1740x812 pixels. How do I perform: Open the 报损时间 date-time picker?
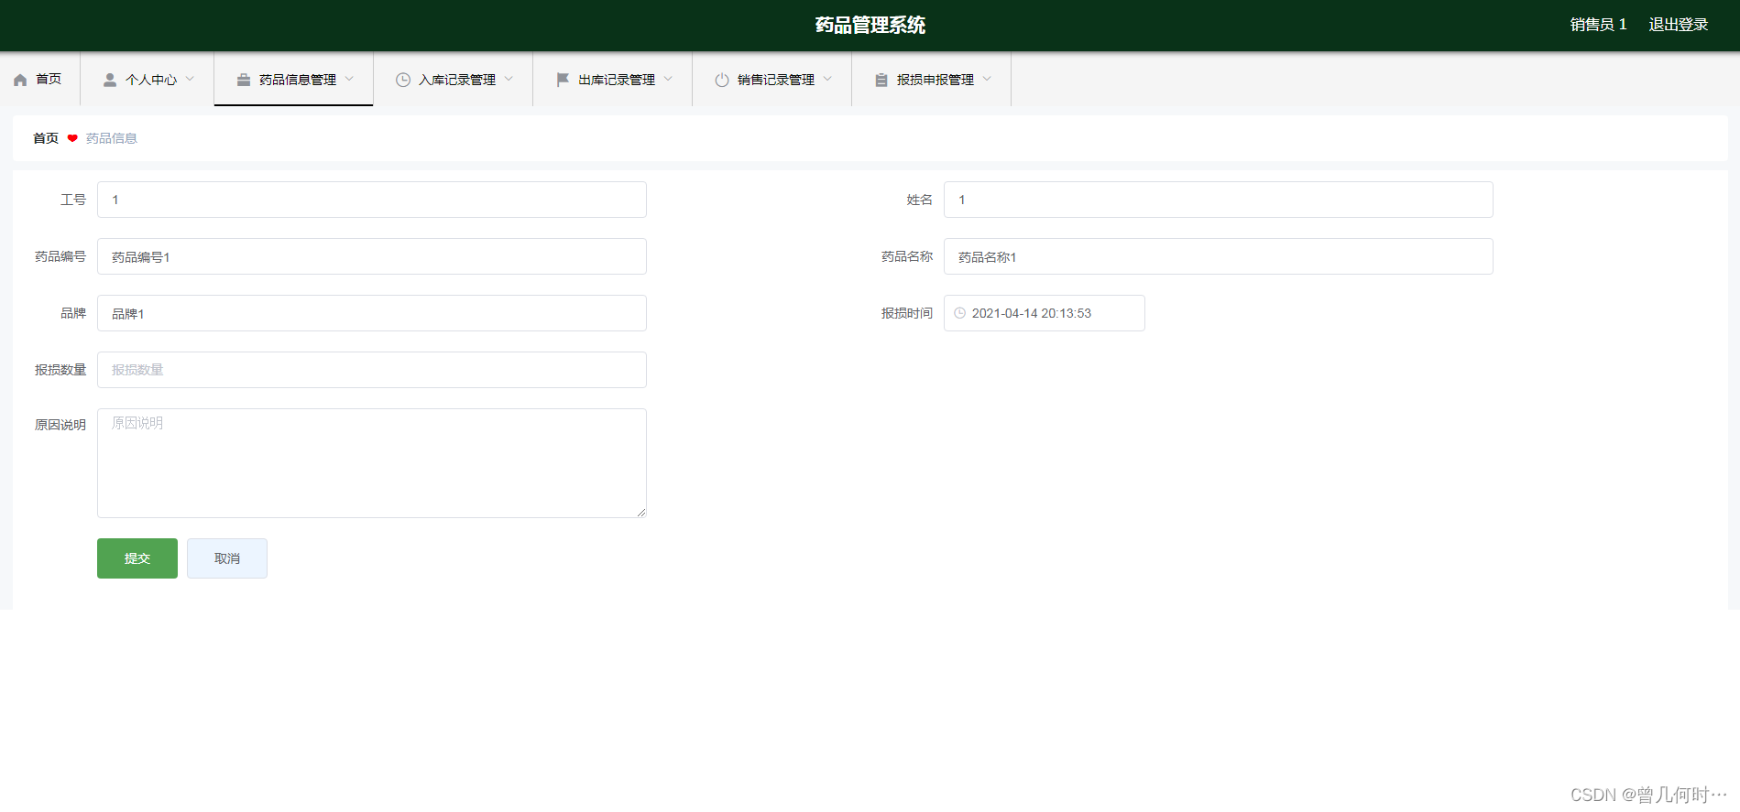(1045, 313)
